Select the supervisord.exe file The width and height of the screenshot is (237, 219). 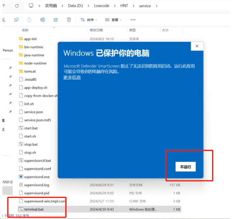[x=37, y=177]
